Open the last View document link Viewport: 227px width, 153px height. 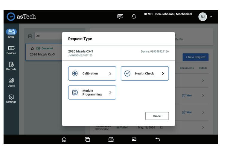coord(187,112)
